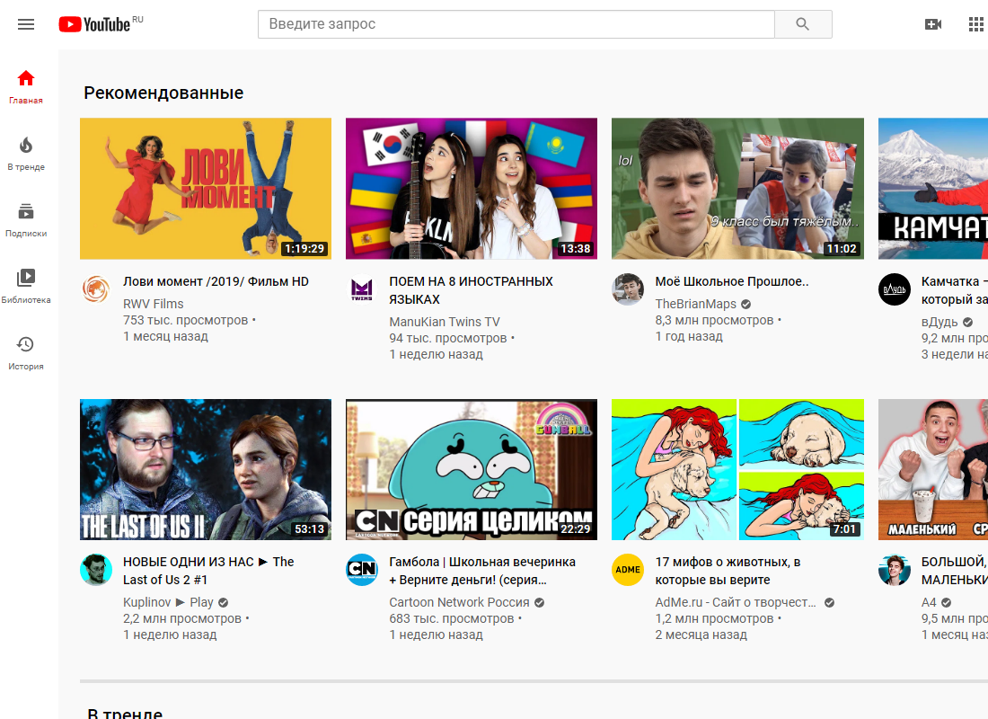This screenshot has height=719, width=988.
Task: Click Cartoon Network Россия channel name
Action: 459,602
